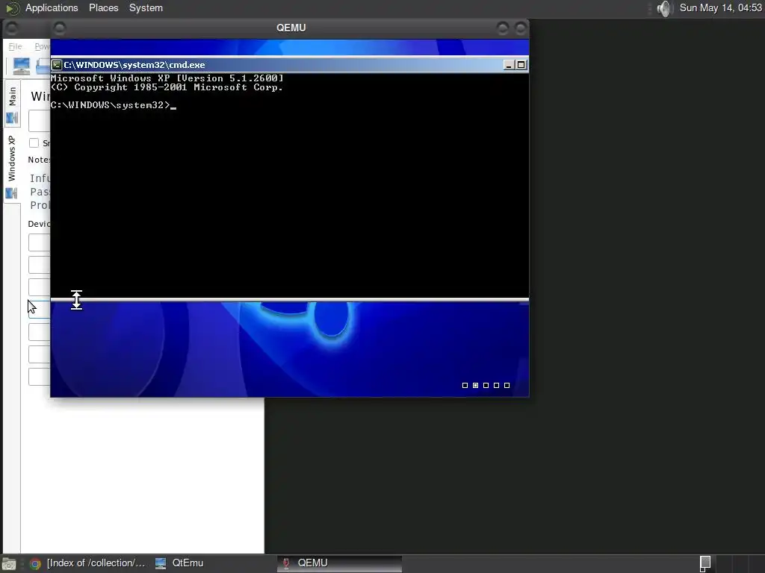This screenshot has width=765, height=573.
Task: Click the show desktop icon in bottom panel
Action: (x=9, y=564)
